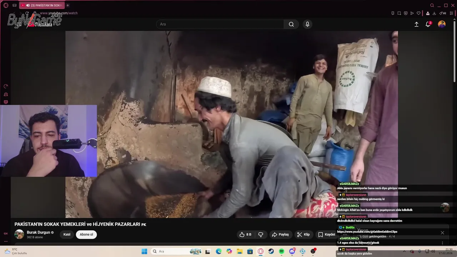Open the sidebar three-dot more options

coord(6,241)
